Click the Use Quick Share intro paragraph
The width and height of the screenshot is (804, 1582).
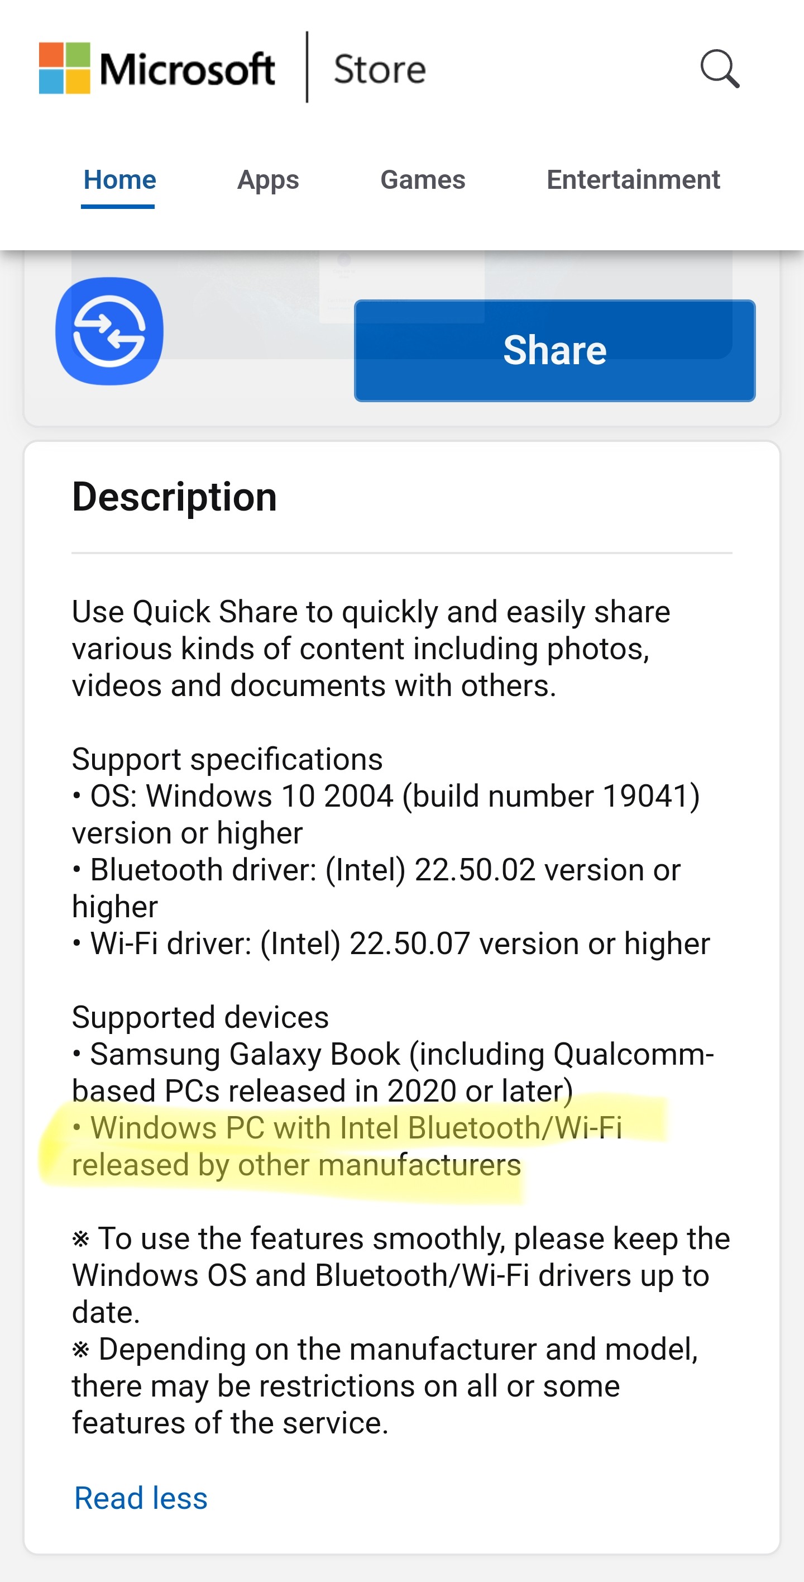[371, 649]
